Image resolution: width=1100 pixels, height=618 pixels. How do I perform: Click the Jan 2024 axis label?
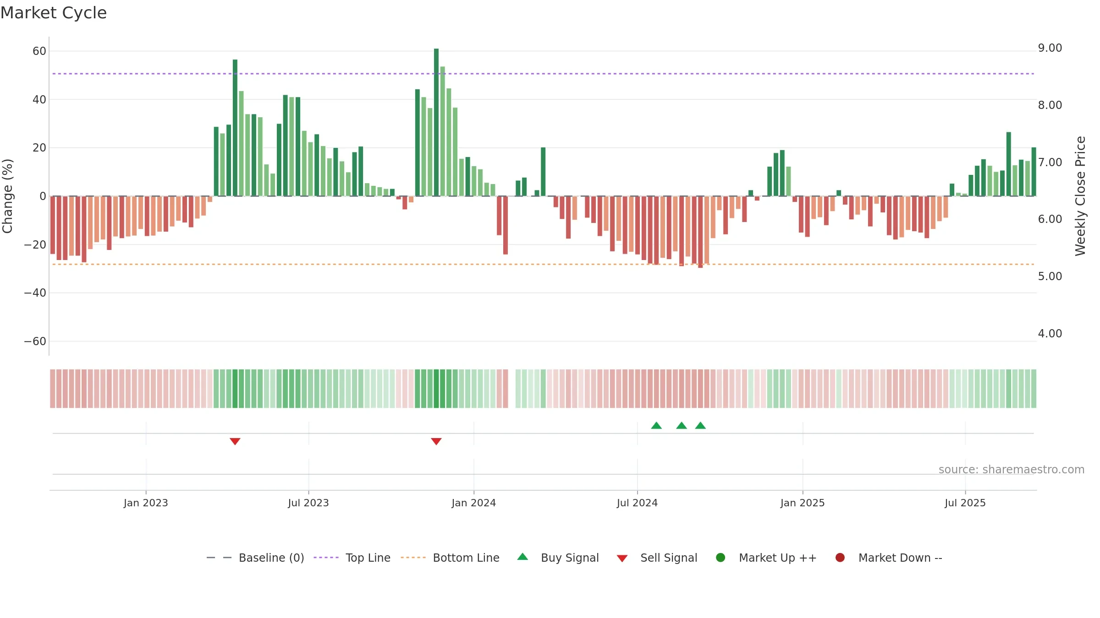[x=474, y=503]
